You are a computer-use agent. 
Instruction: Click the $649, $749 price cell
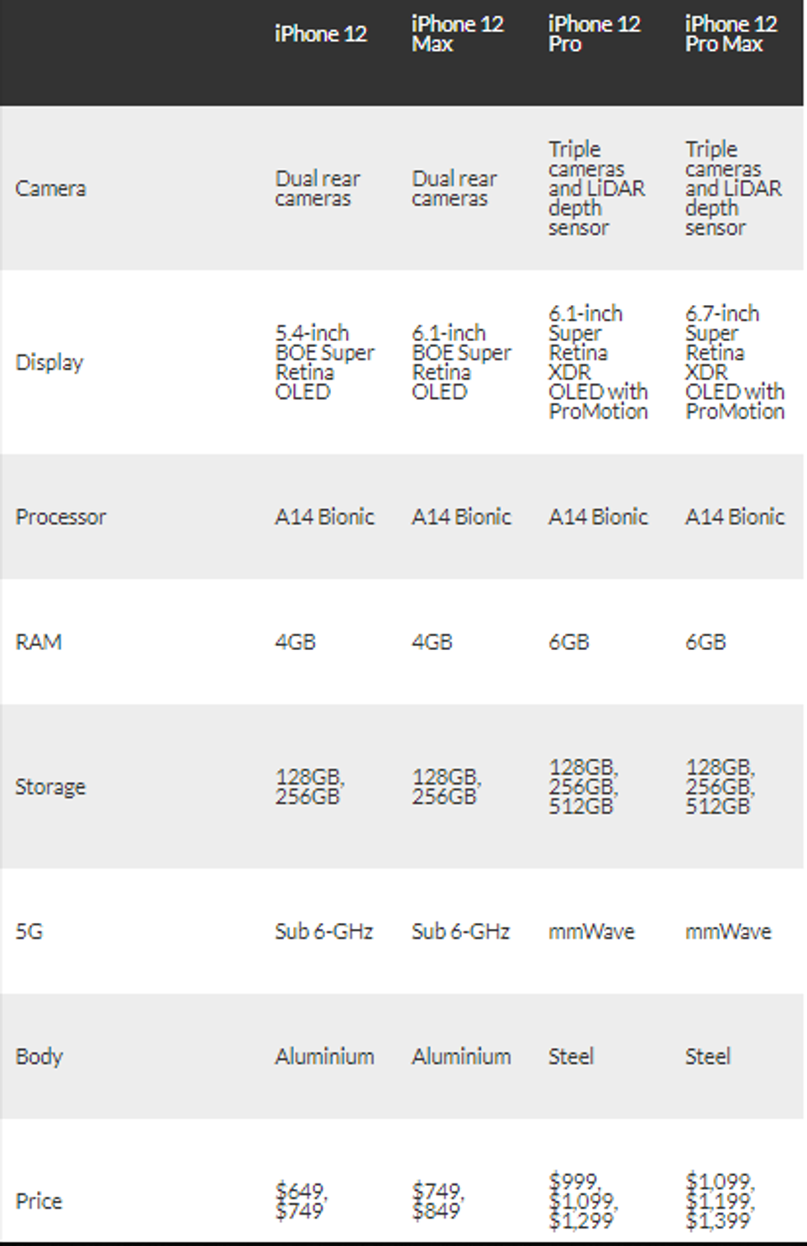pyautogui.click(x=301, y=1201)
